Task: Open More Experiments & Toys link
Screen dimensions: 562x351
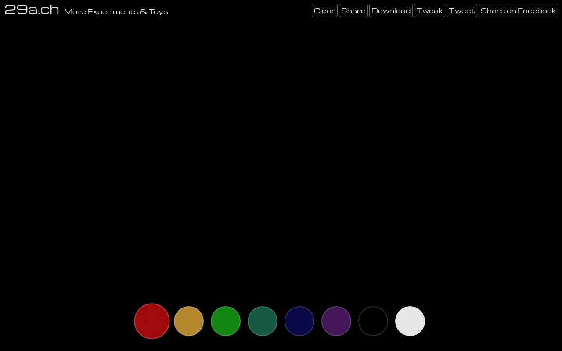Action: click(x=116, y=11)
